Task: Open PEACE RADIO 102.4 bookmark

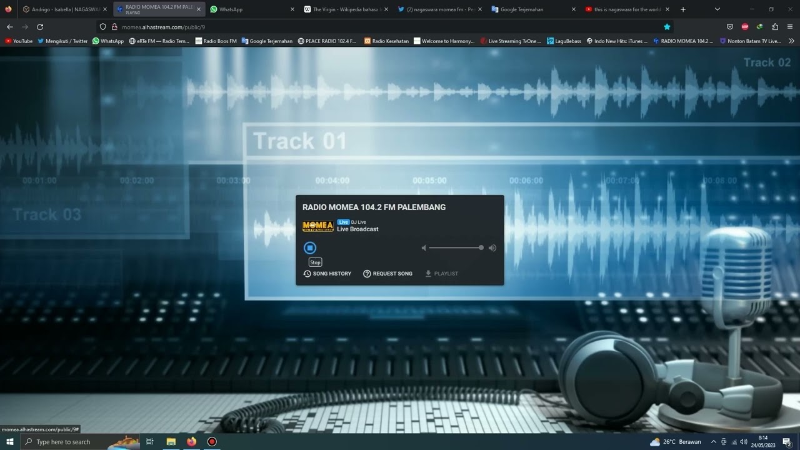Action: tap(327, 41)
